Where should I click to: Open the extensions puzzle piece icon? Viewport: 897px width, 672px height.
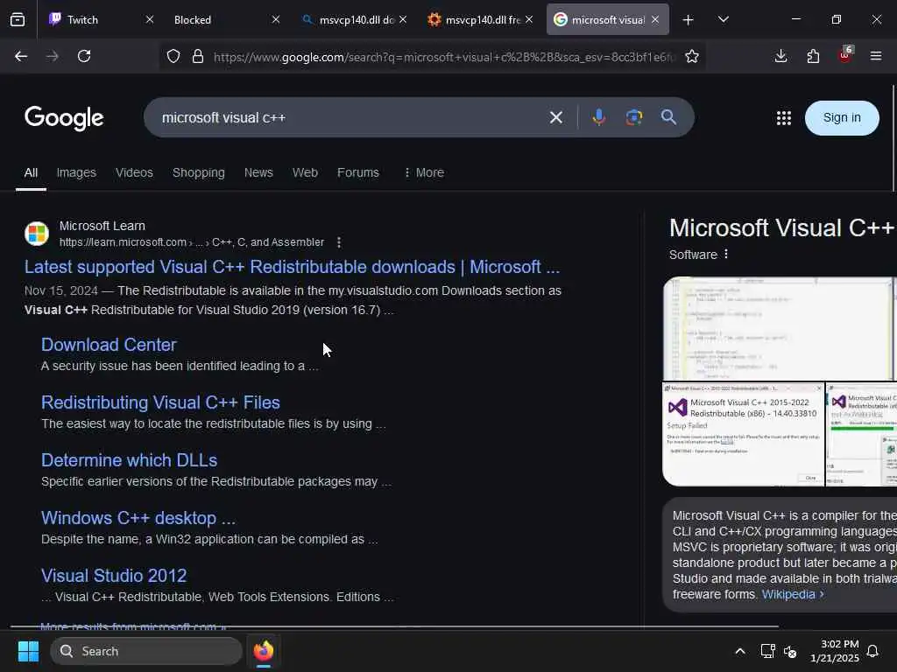(813, 56)
